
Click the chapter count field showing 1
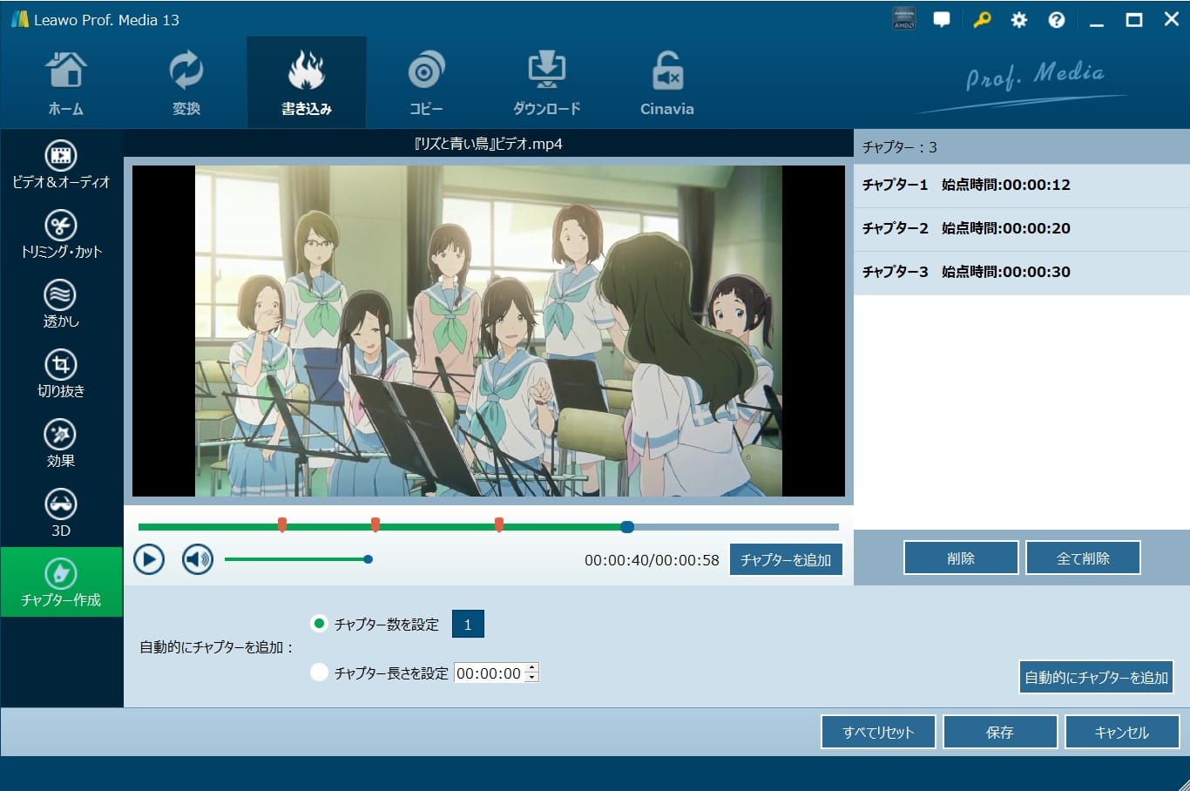click(x=468, y=624)
